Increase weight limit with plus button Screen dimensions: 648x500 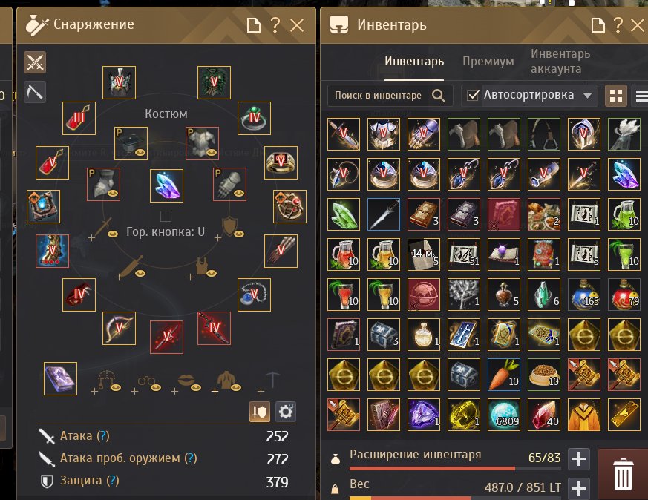click(578, 488)
